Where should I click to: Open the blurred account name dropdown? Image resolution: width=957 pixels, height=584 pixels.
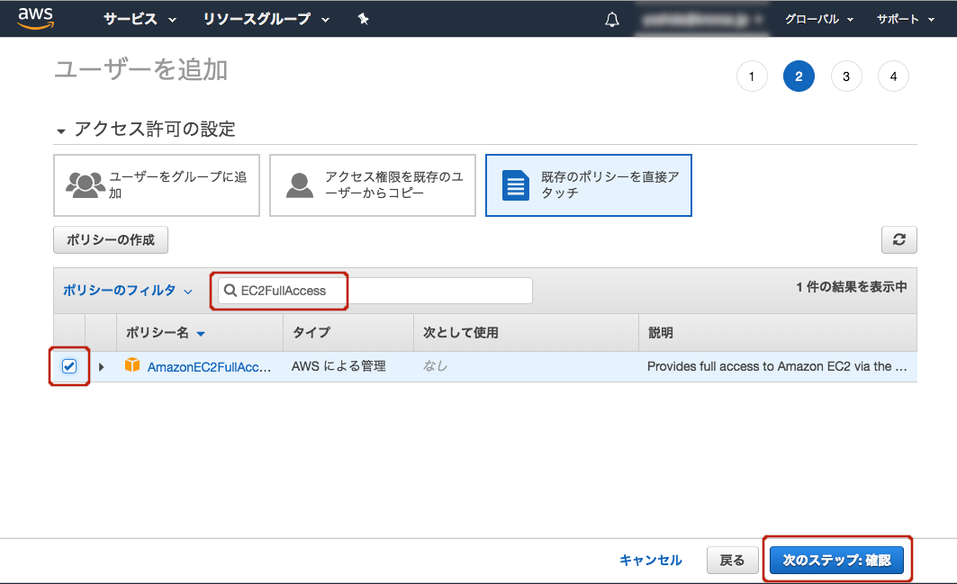tap(700, 20)
